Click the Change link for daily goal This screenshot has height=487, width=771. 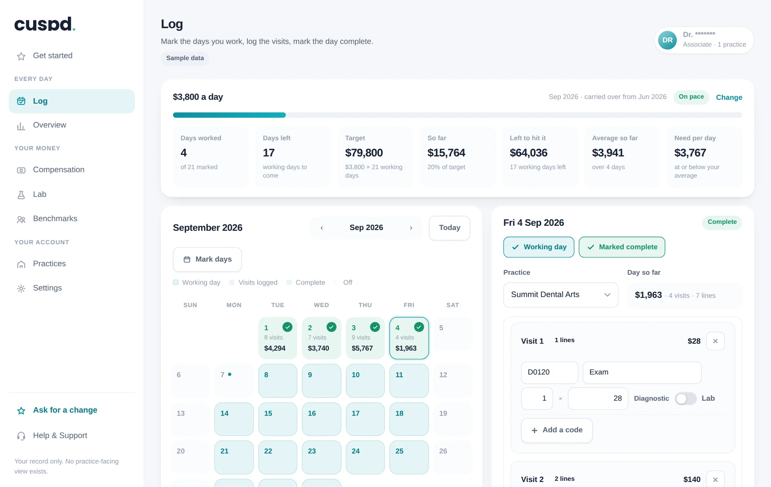[729, 97]
